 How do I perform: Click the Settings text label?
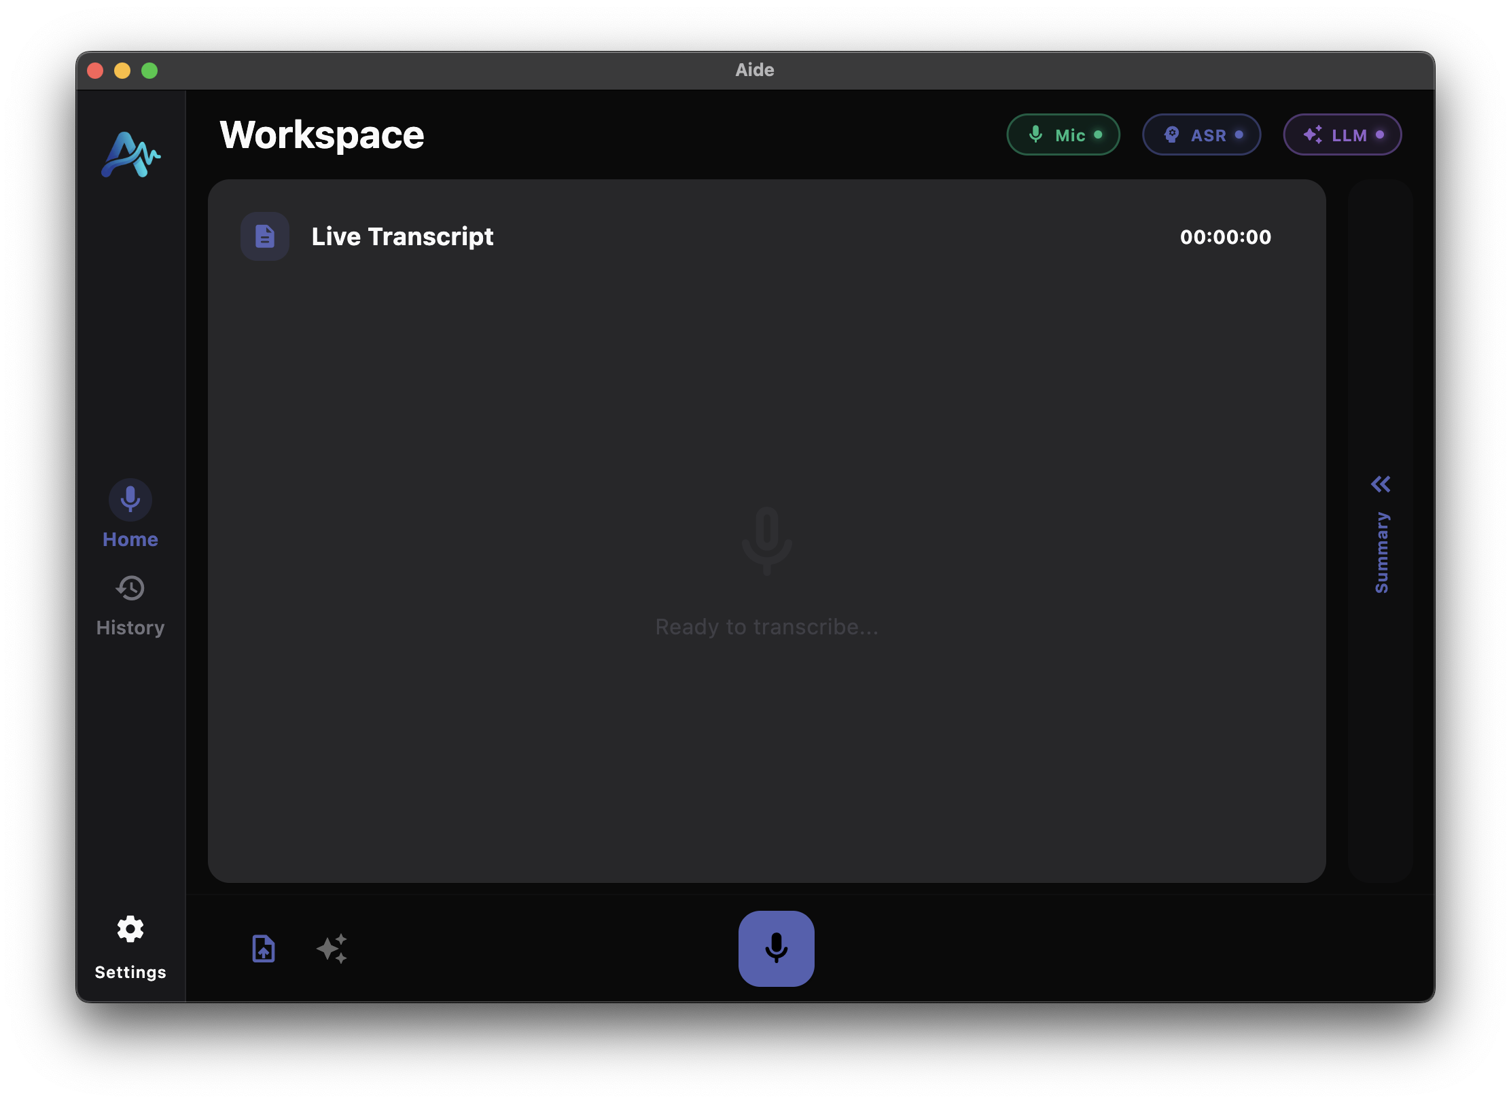point(130,973)
